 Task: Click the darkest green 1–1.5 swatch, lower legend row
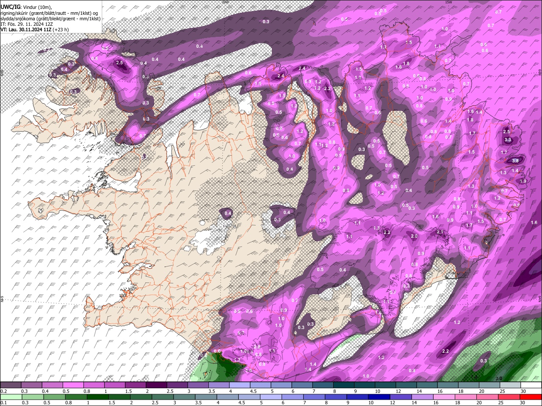point(97,397)
